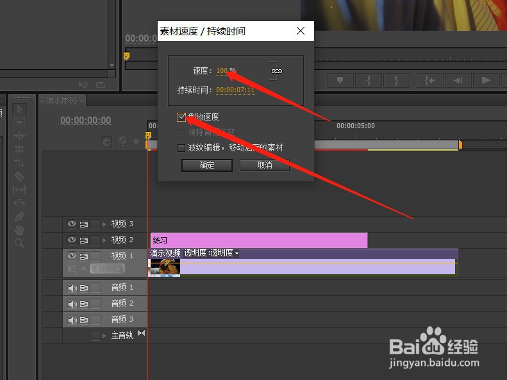Select the Zoom magnifier tool
Screen dimensions: 507x380
19,244
